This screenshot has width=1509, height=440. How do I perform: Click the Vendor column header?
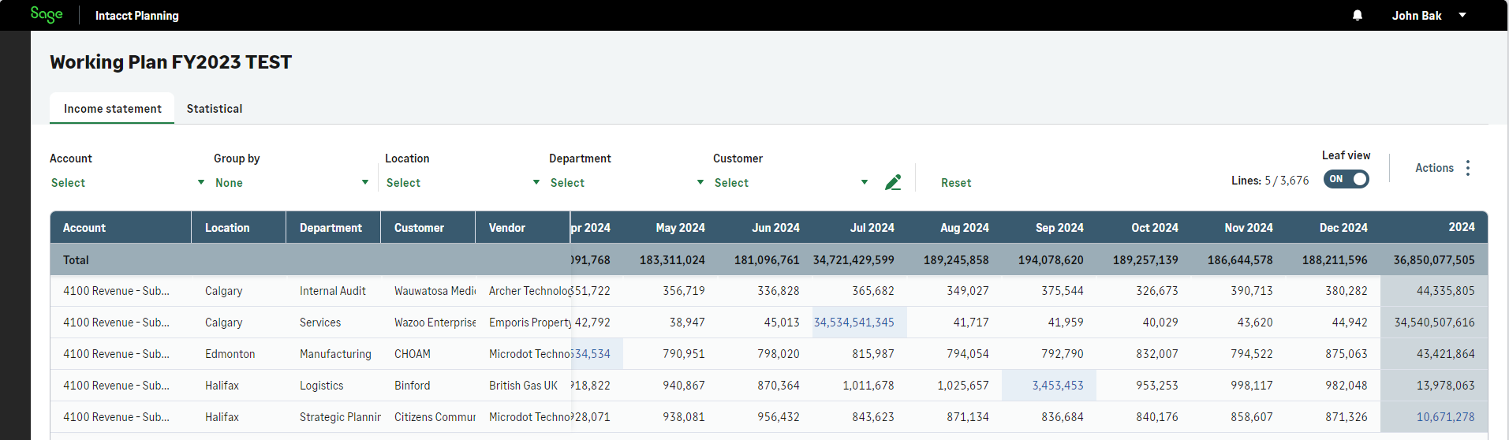[x=507, y=228]
